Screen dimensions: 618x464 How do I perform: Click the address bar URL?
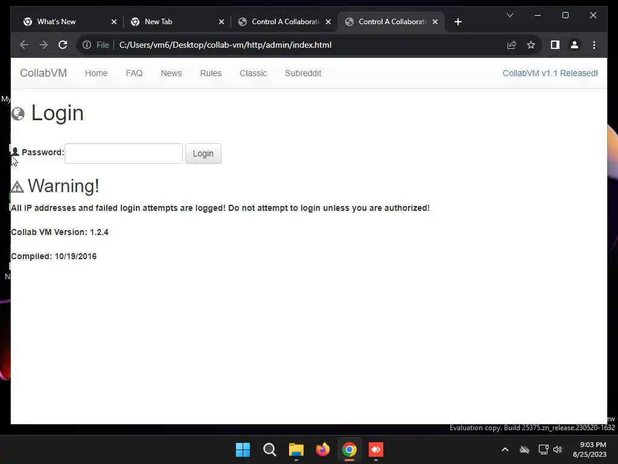click(x=226, y=45)
